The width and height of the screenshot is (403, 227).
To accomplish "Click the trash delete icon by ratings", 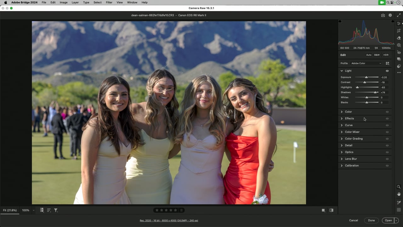I will (x=181, y=210).
